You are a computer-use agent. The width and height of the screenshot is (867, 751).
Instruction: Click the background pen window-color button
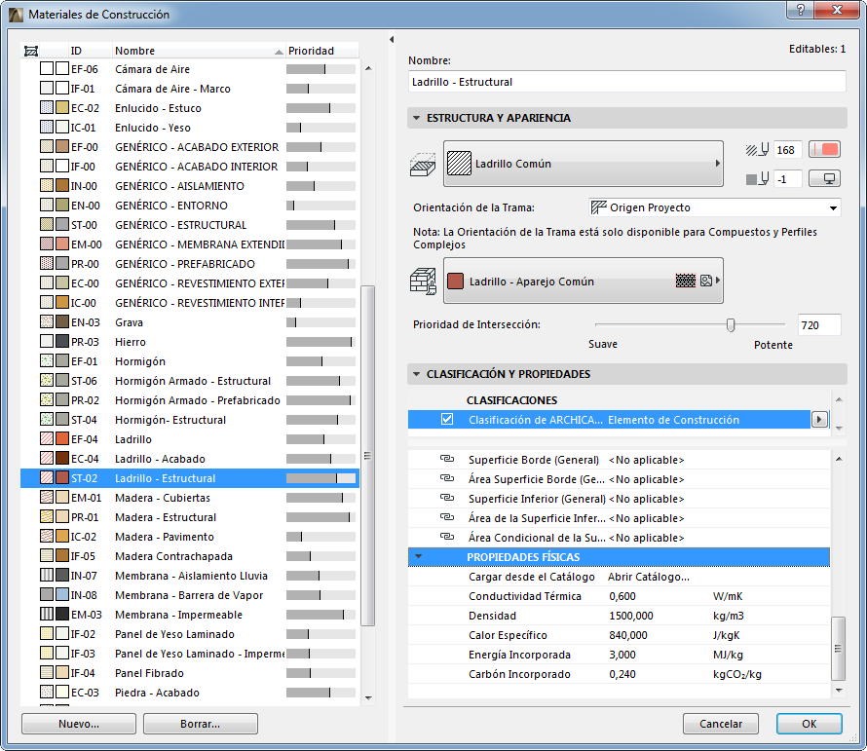coord(824,178)
